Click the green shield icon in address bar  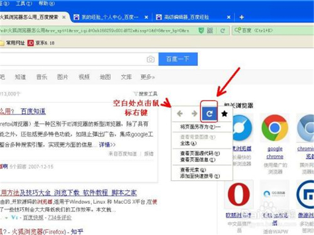point(201,30)
